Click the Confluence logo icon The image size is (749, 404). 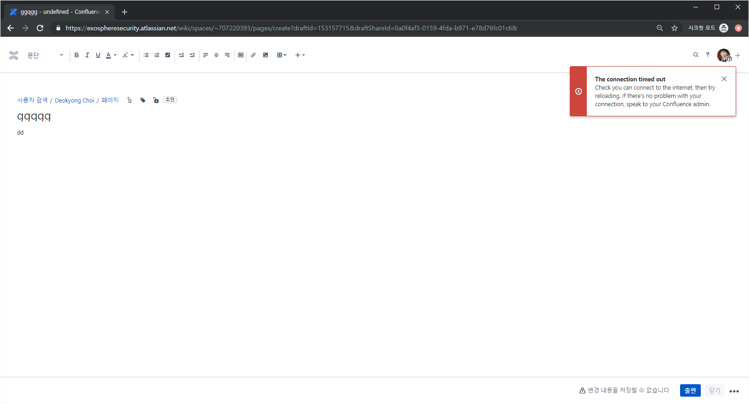(14, 55)
